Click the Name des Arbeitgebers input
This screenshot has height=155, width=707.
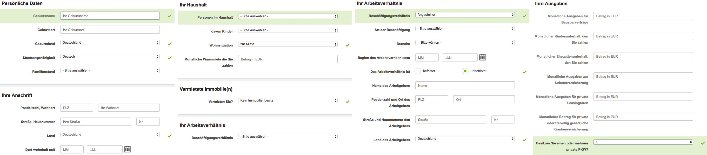click(465, 86)
